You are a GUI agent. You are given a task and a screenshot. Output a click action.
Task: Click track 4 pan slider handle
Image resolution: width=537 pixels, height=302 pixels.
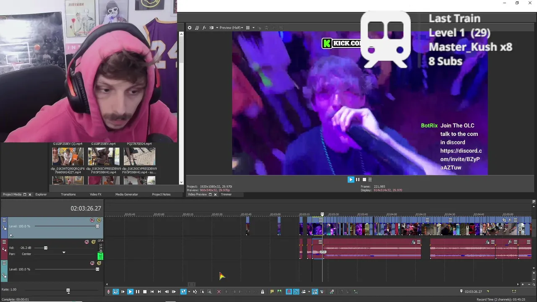click(x=64, y=253)
